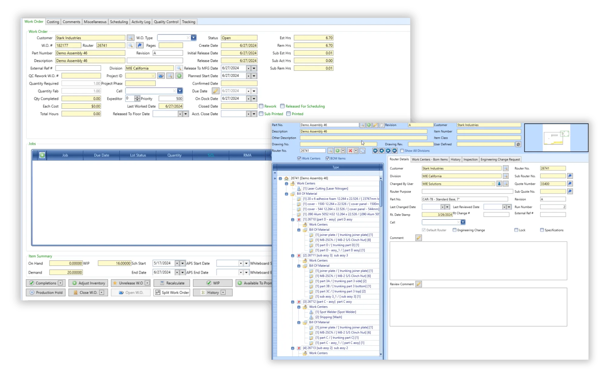This screenshot has width=605, height=373.
Task: Click the part drawing thumbnail preview
Action: click(x=556, y=138)
